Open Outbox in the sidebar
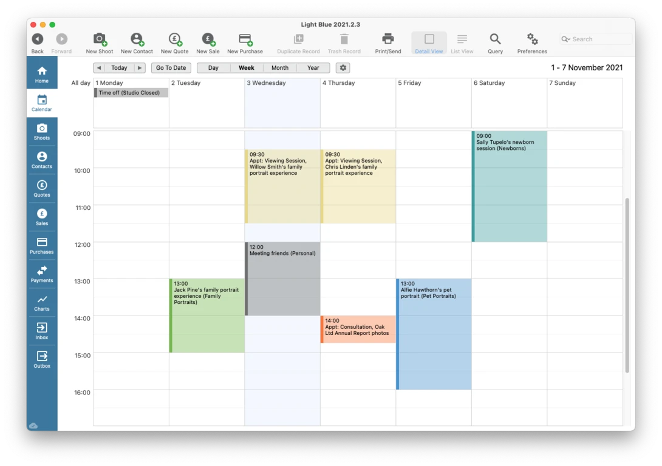The height and width of the screenshot is (466, 662). [x=42, y=360]
